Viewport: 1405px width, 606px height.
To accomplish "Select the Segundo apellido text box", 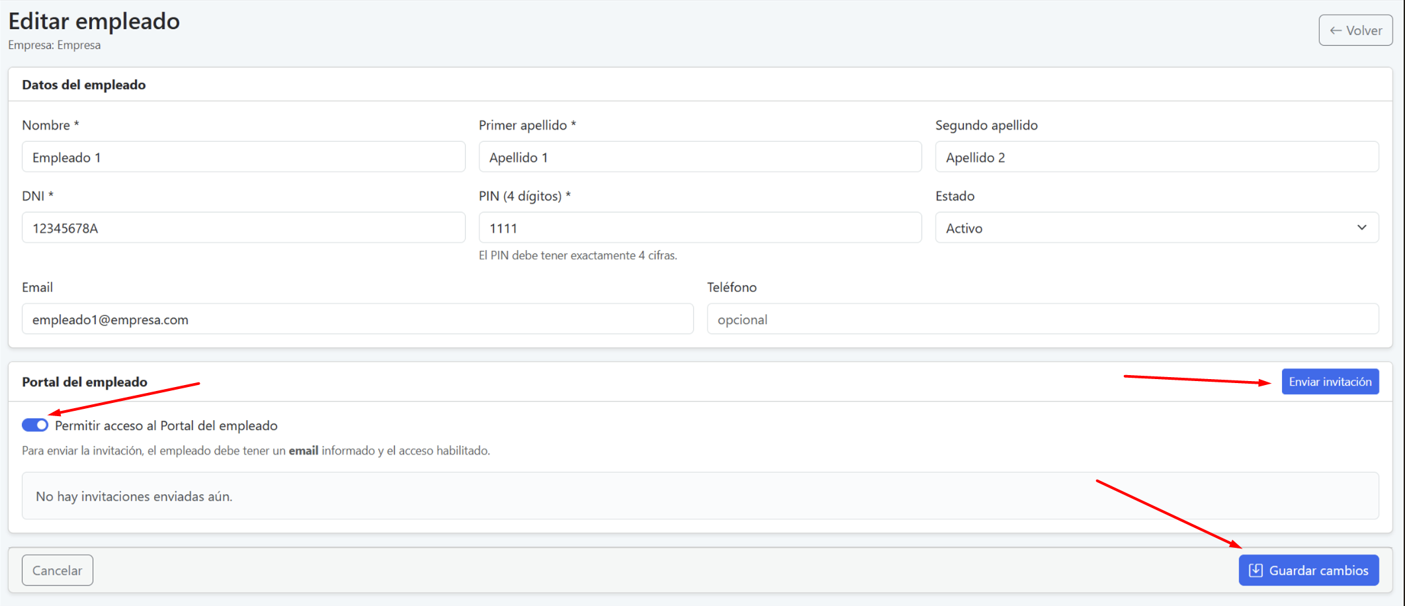I will [x=1156, y=157].
